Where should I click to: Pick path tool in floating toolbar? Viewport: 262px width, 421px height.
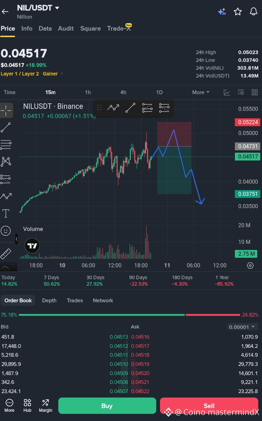click(113, 108)
